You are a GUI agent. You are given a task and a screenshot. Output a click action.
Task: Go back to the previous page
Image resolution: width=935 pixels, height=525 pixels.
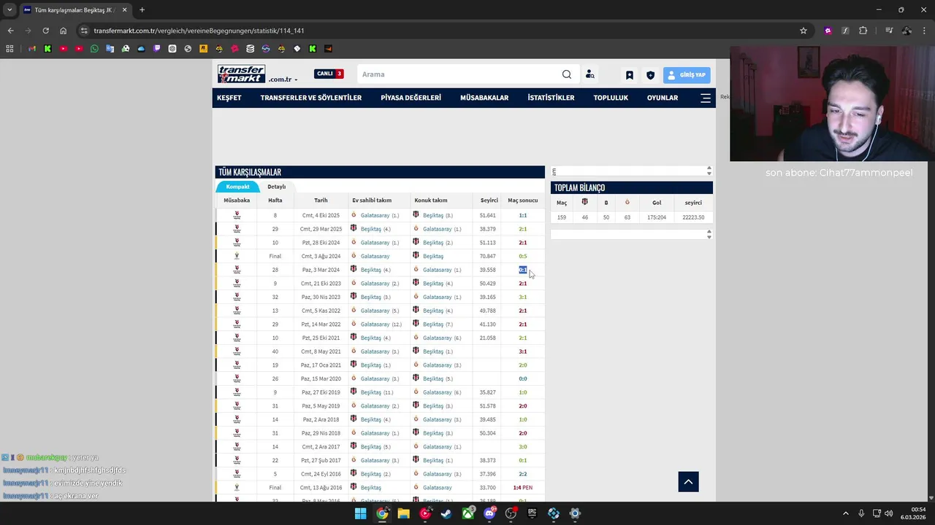pos(10,31)
